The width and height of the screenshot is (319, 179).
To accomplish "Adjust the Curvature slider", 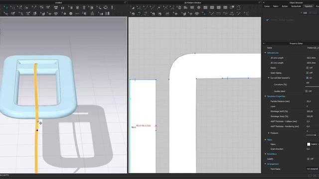I will click(312, 87).
